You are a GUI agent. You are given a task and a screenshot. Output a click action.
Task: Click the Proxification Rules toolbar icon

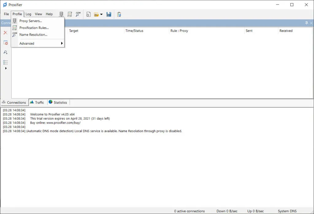[x=70, y=14]
